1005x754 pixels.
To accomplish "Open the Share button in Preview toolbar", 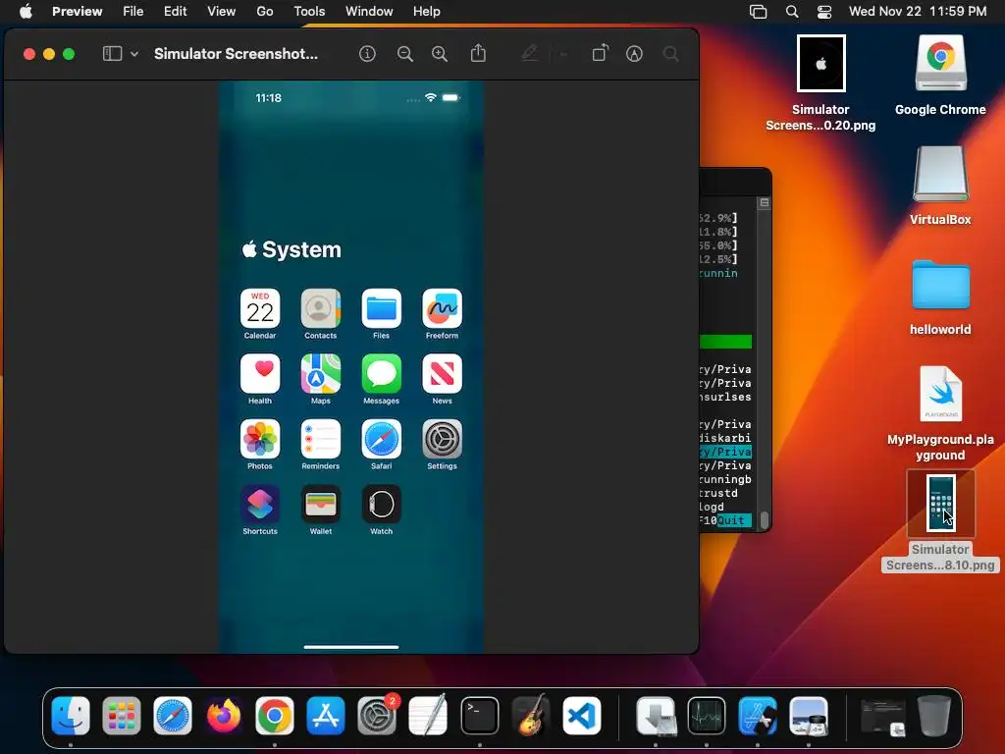I will 478,53.
